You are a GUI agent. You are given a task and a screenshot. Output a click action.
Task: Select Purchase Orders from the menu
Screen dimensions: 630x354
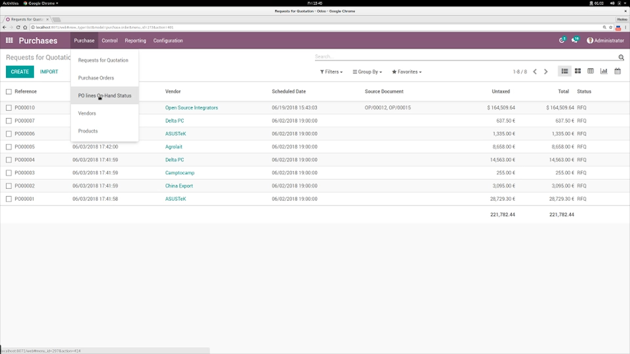coord(96,78)
